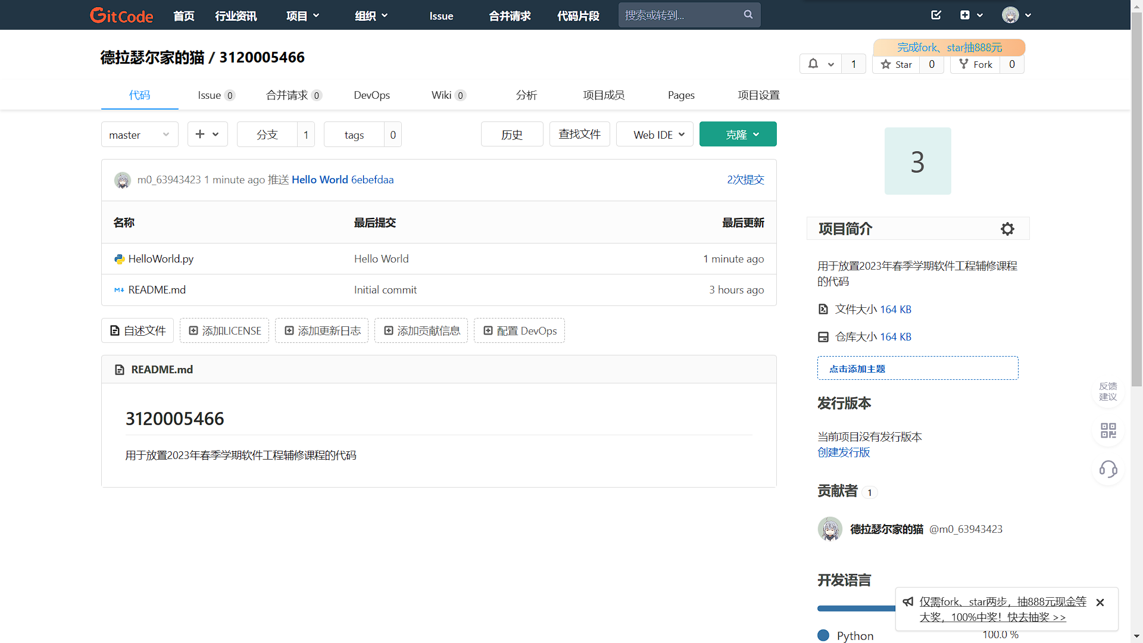Open the master branch selector

point(139,134)
